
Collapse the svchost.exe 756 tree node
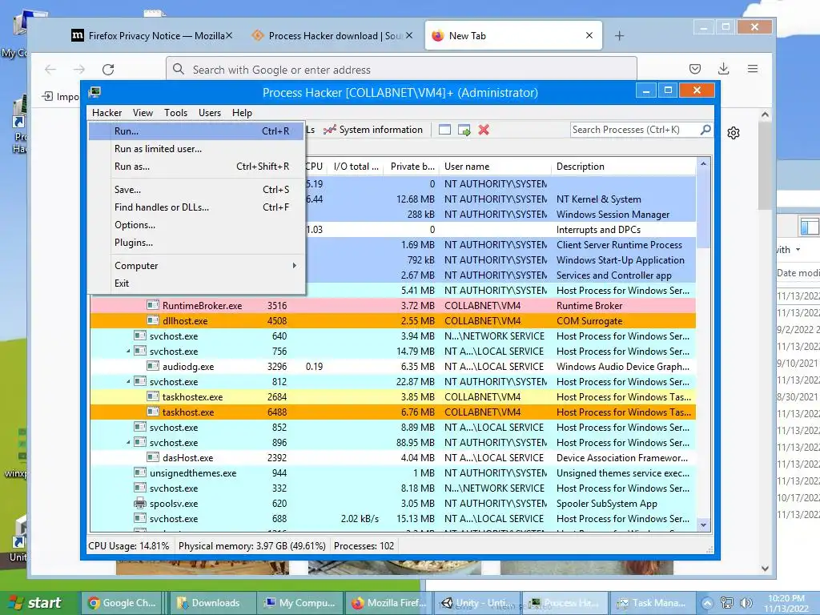point(128,352)
